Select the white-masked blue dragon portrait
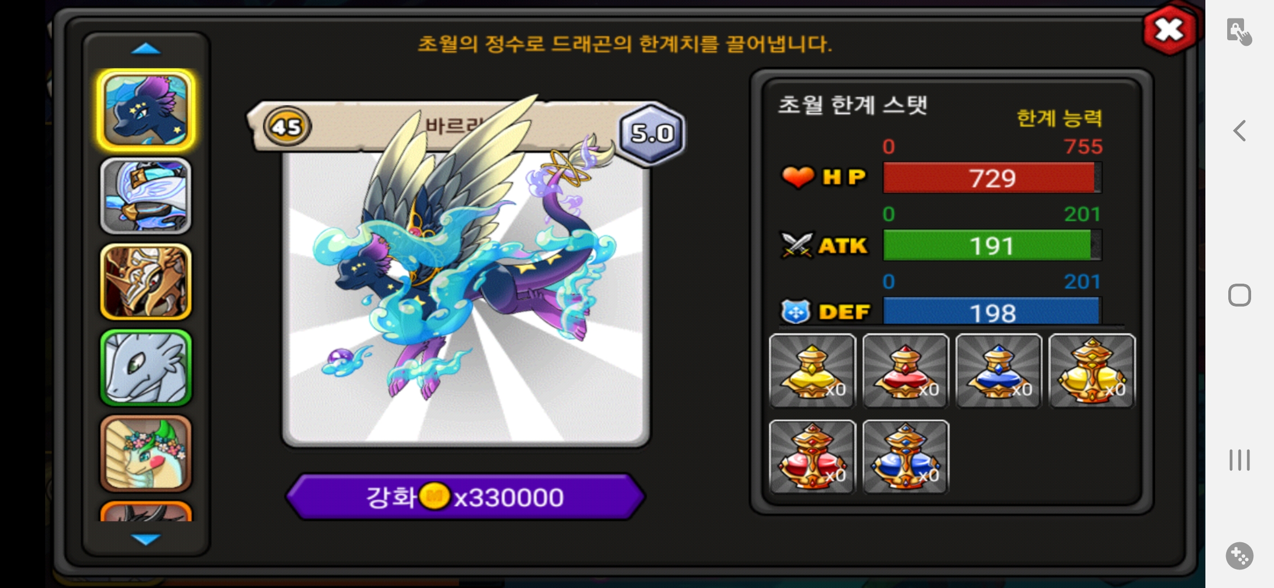The width and height of the screenshot is (1274, 588). [x=146, y=196]
